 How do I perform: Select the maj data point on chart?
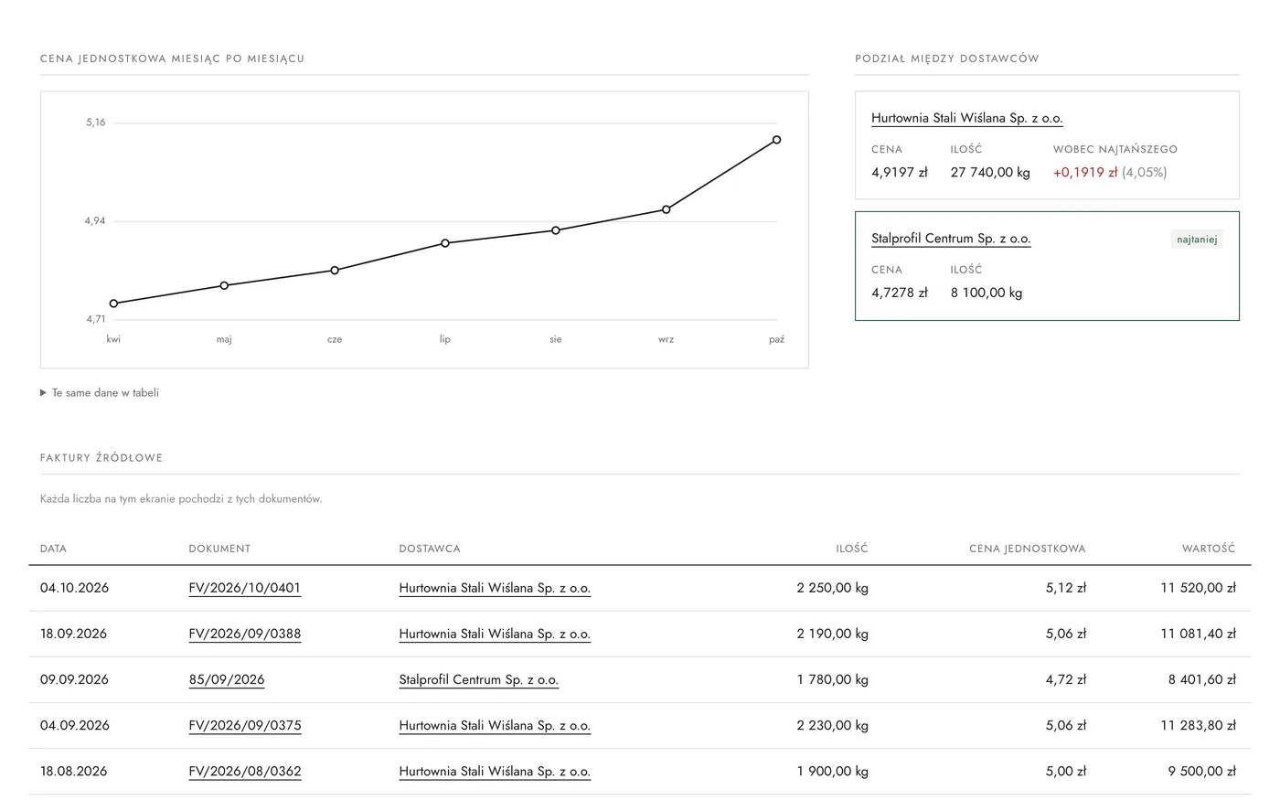(x=224, y=285)
